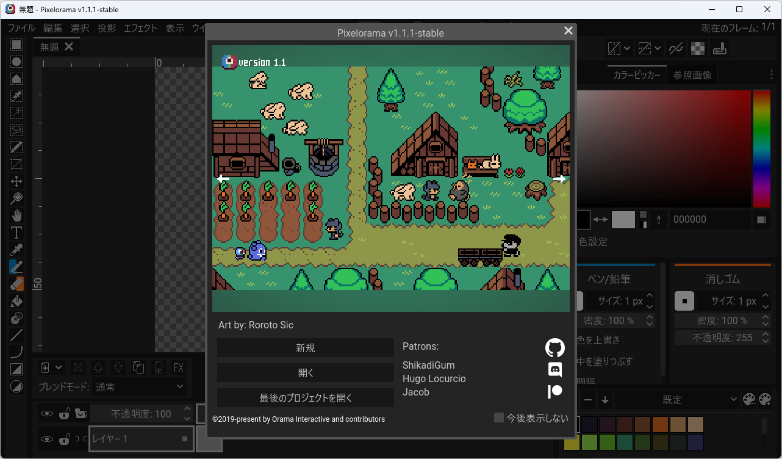782x459 pixels.
Task: Clone the current layer
Action: click(x=138, y=367)
